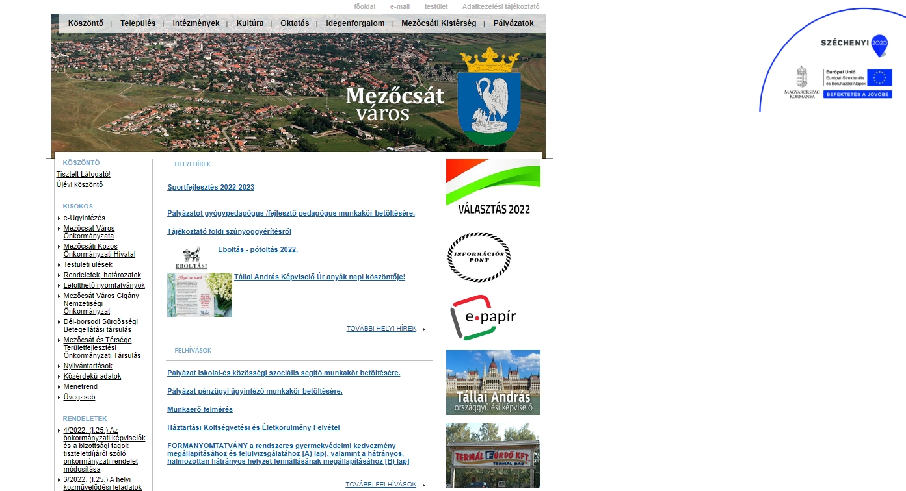Open Letölthető nyomtatványok link
This screenshot has height=491, width=906.
(104, 286)
